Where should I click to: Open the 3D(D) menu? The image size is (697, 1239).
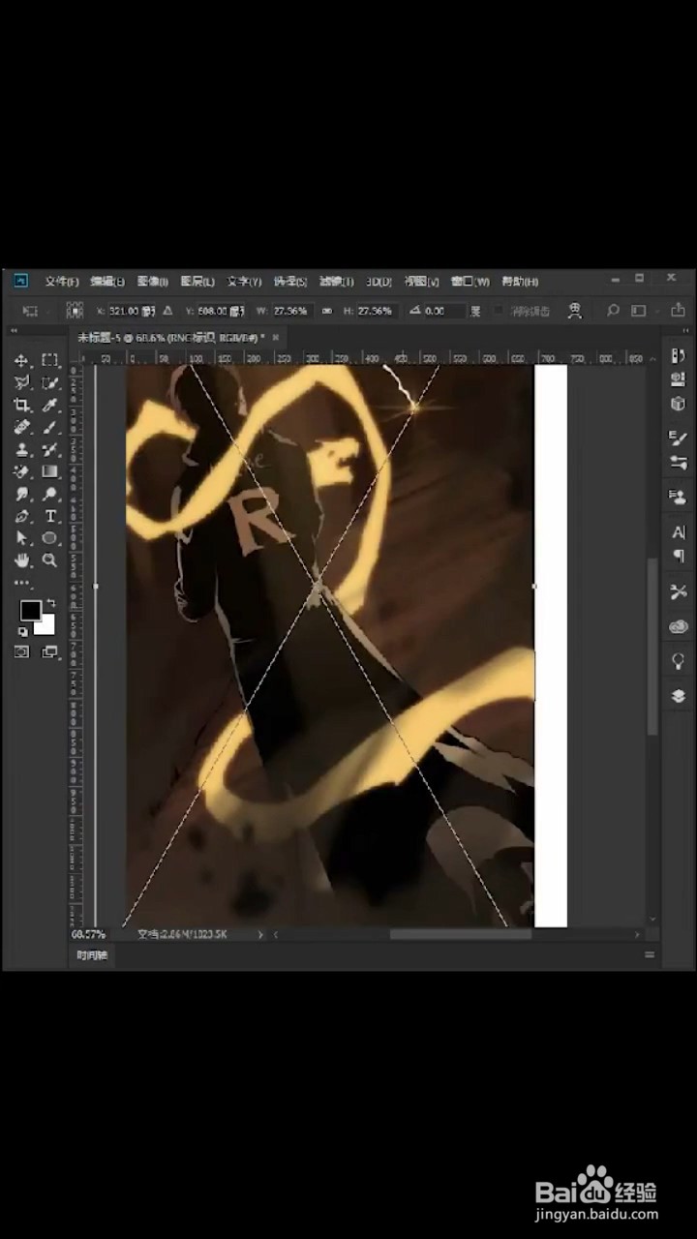click(x=379, y=282)
